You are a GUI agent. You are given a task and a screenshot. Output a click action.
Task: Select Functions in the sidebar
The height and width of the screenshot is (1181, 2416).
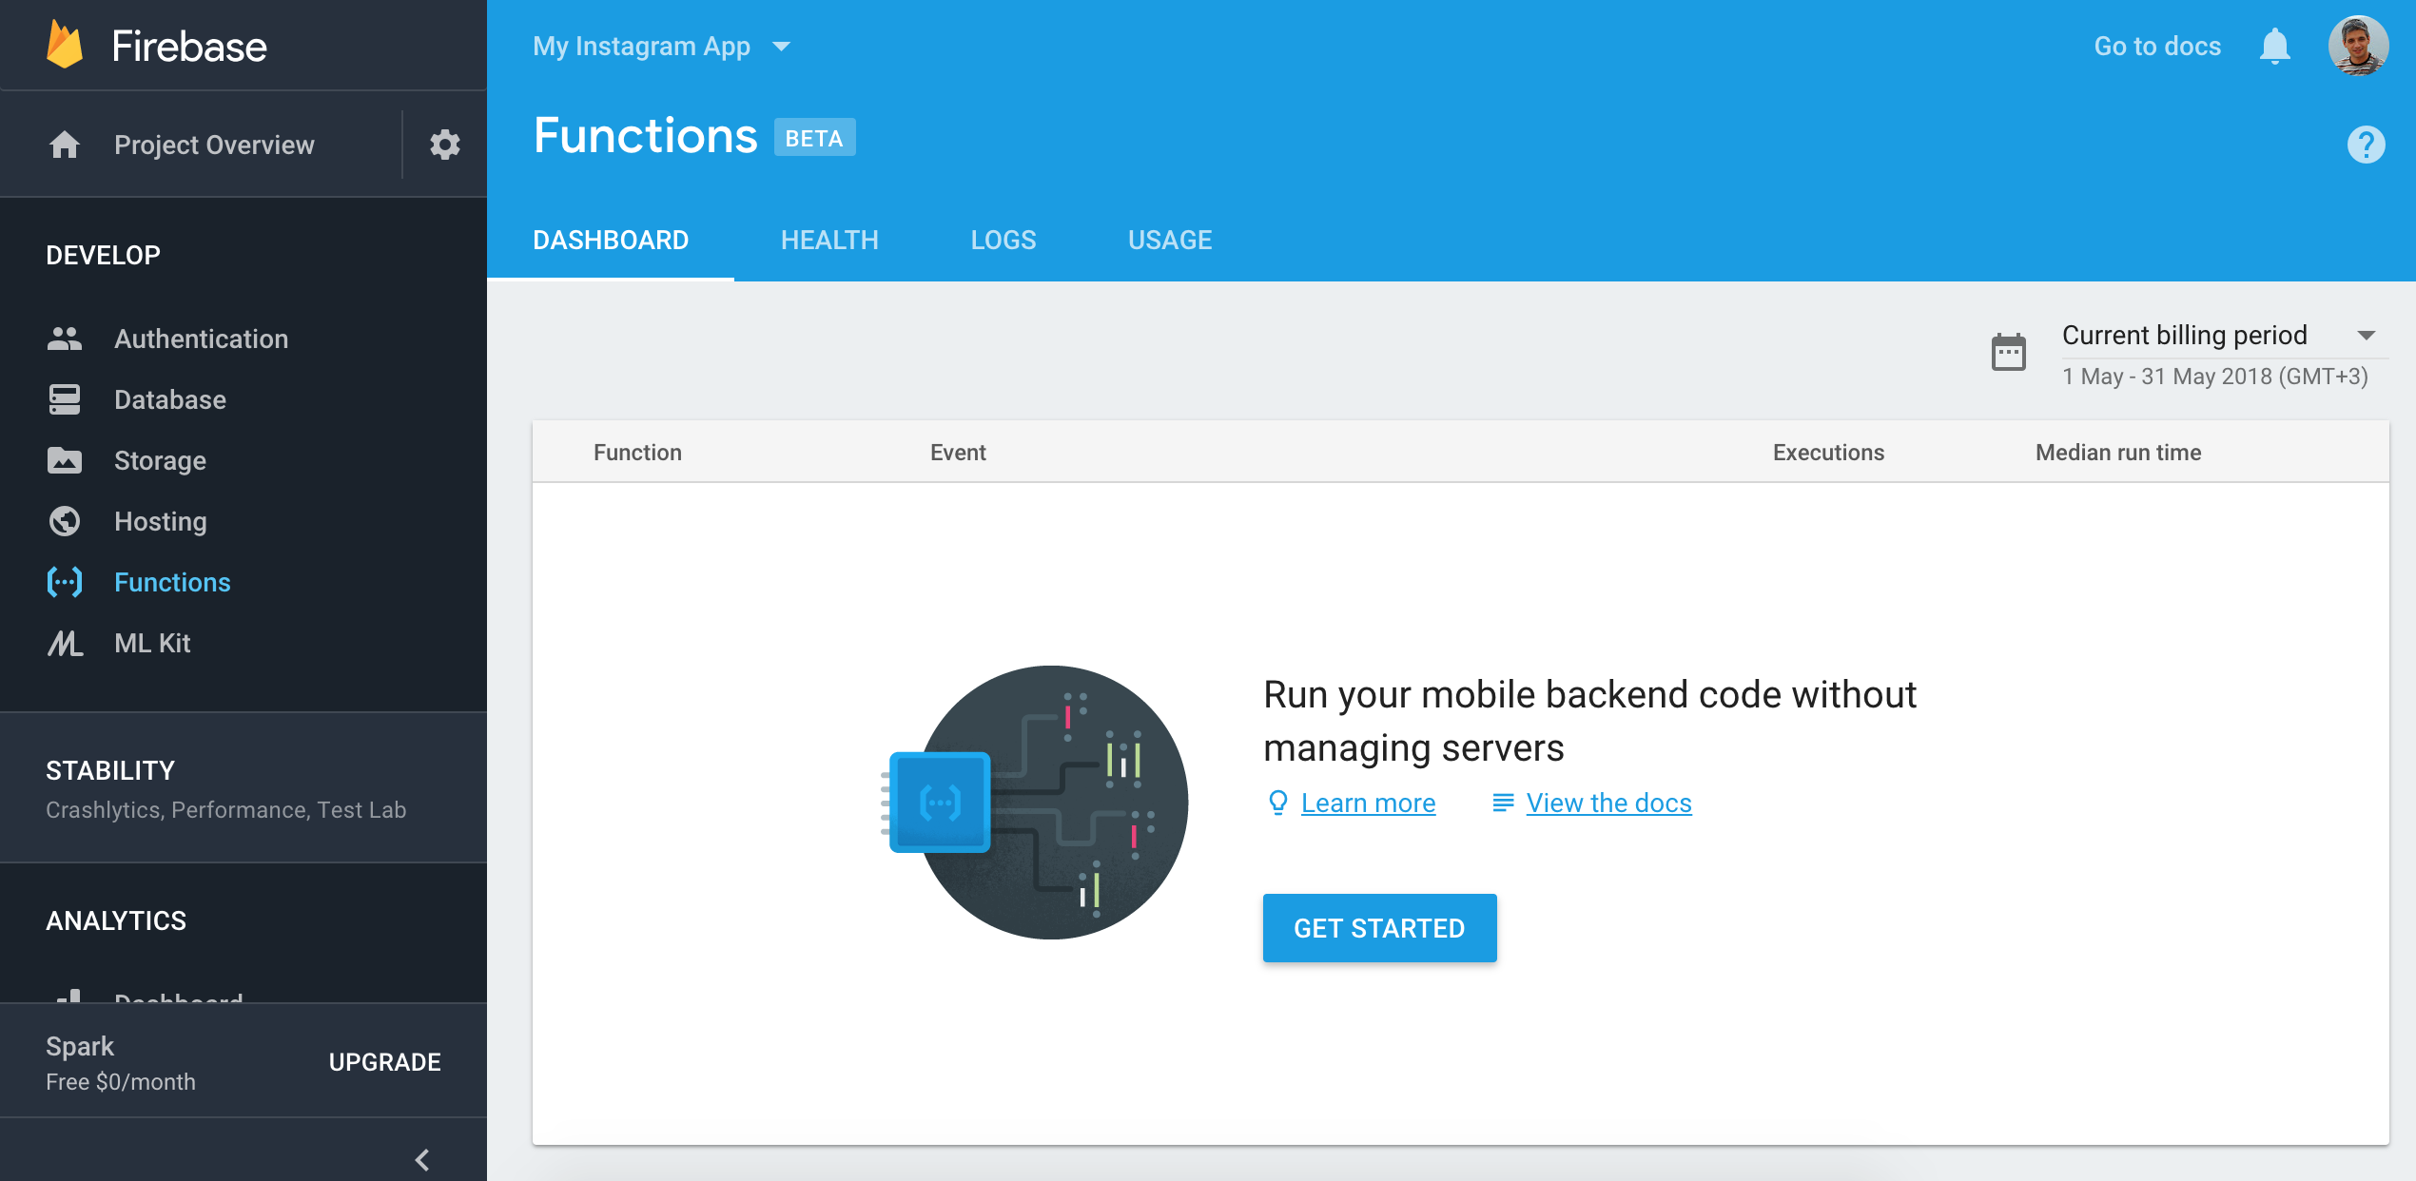[x=172, y=582]
